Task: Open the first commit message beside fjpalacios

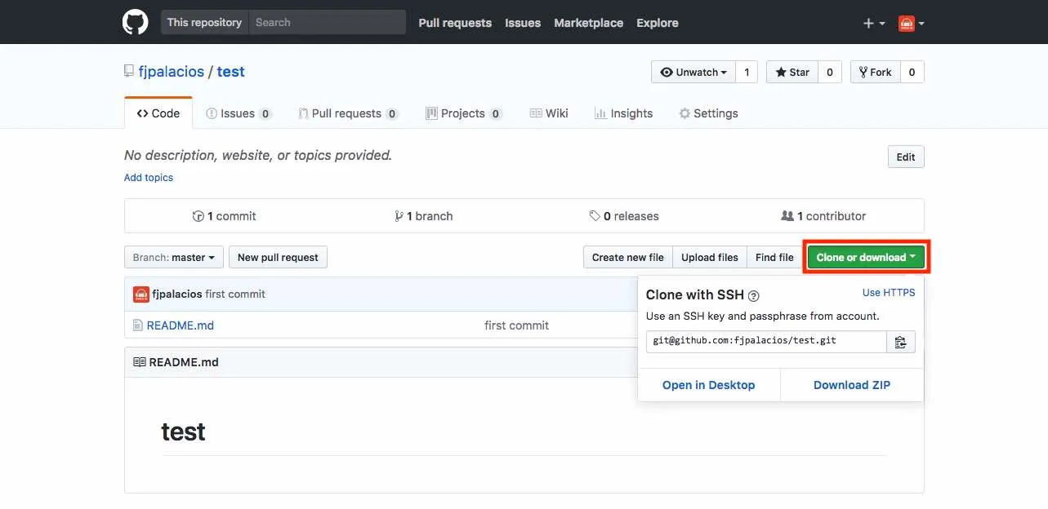Action: pyautogui.click(x=235, y=294)
